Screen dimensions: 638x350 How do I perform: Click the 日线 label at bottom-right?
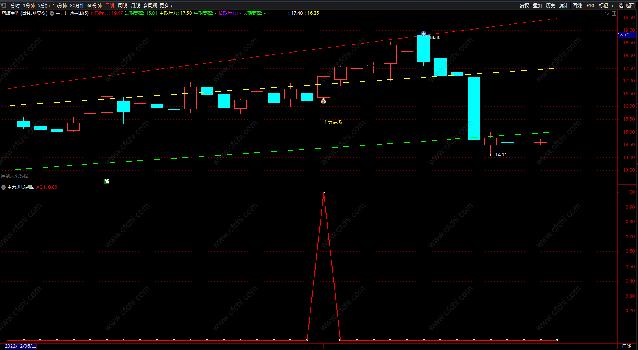pyautogui.click(x=627, y=347)
